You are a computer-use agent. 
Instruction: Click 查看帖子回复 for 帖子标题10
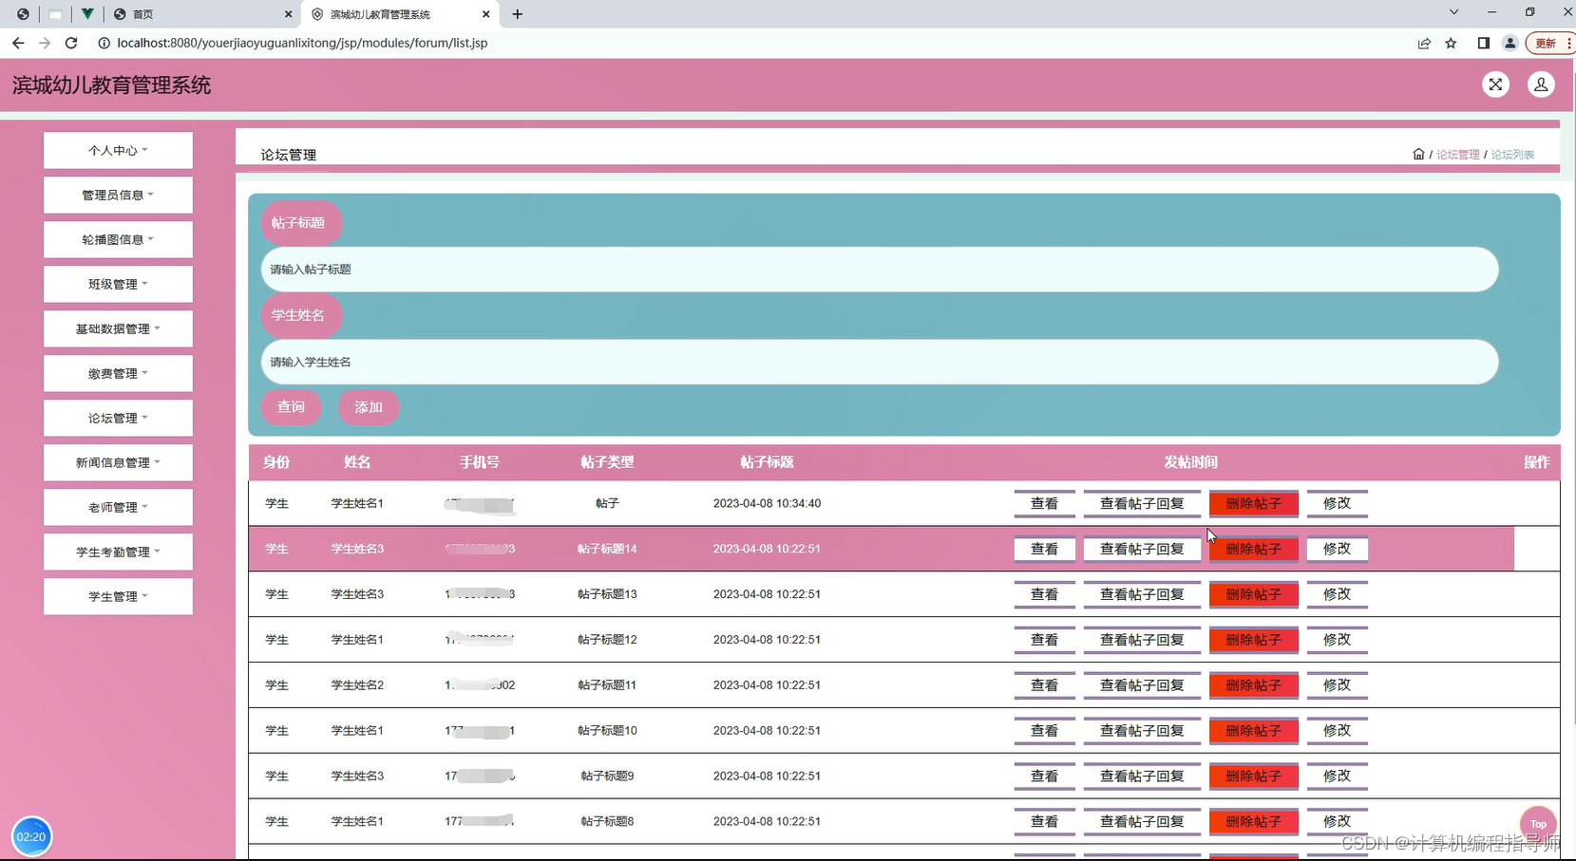1142,731
